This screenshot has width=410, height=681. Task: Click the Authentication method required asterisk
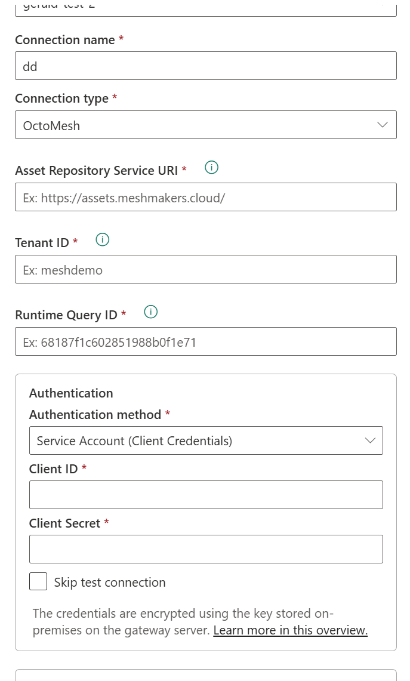pos(167,414)
